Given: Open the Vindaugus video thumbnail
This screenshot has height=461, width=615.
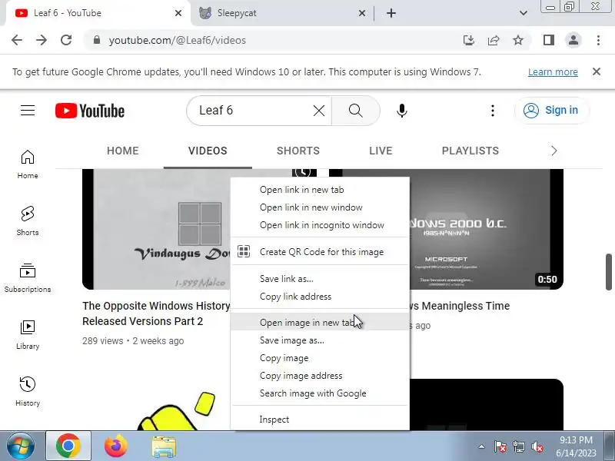Looking at the screenshot, I should (x=156, y=229).
